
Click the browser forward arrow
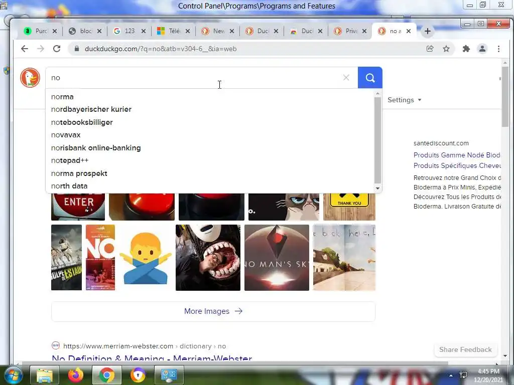tap(40, 49)
